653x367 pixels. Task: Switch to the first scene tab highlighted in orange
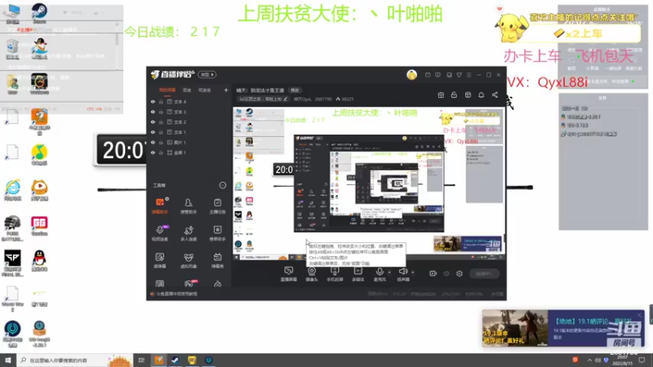point(167,90)
